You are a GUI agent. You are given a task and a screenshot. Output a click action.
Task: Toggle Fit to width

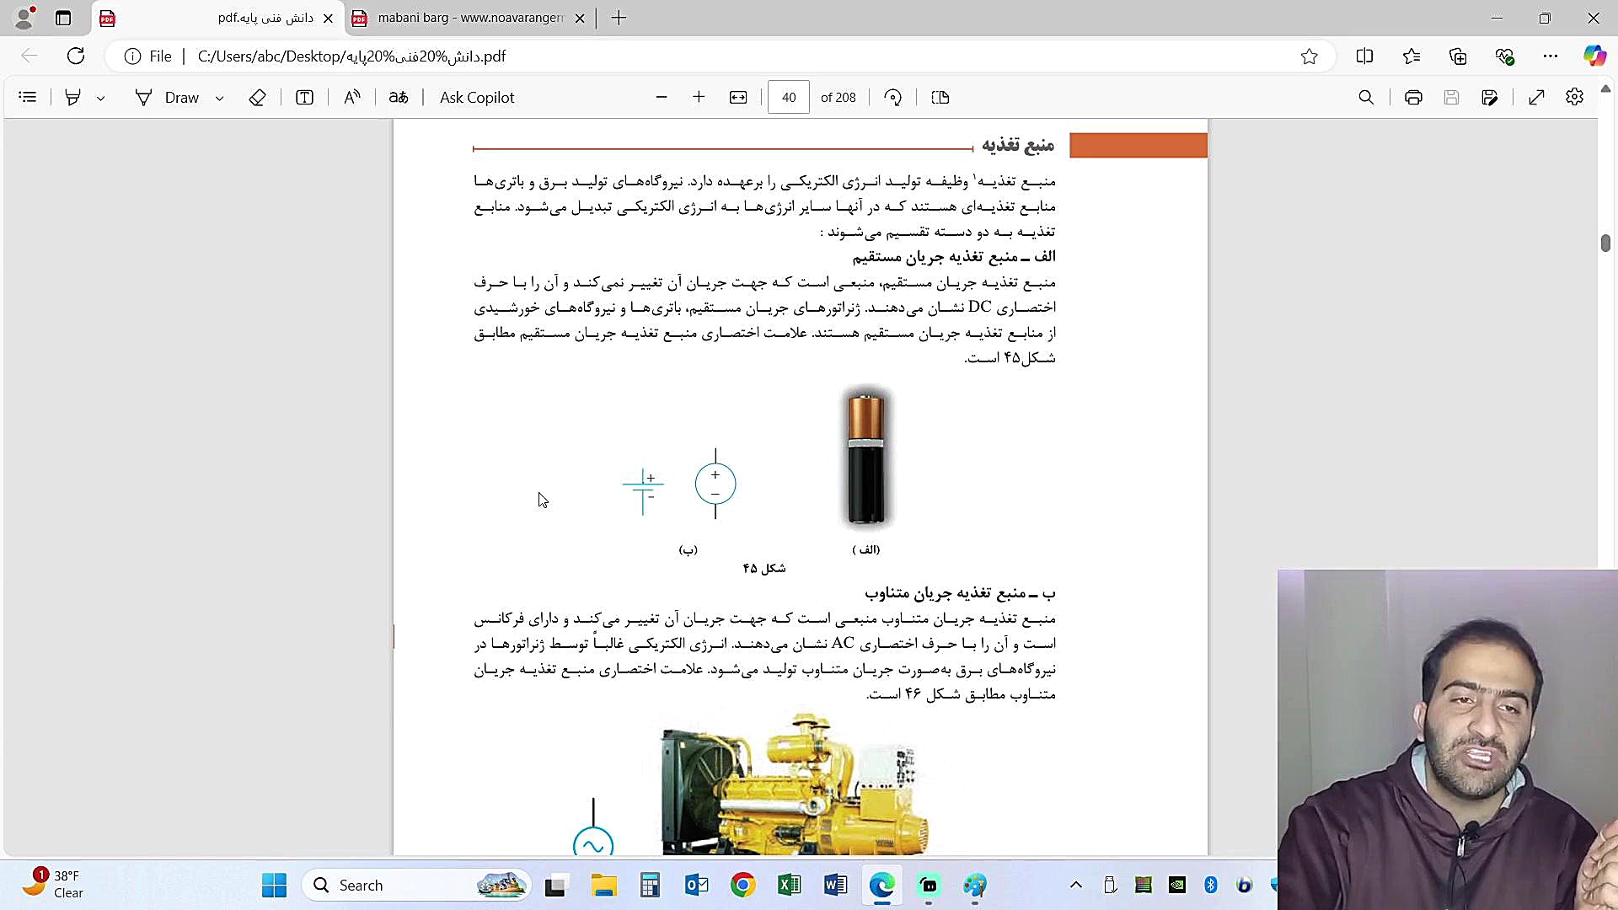(738, 98)
